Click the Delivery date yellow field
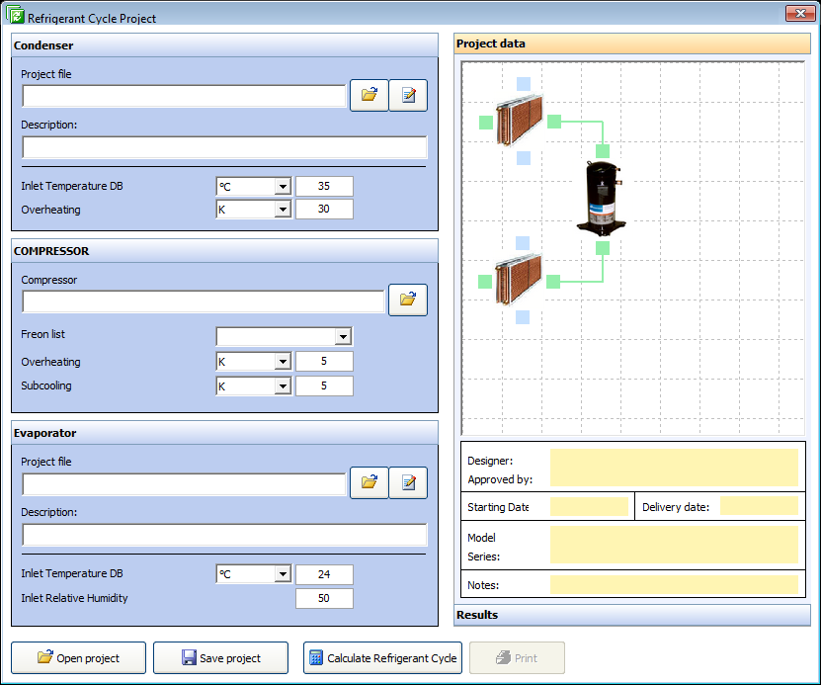The width and height of the screenshot is (821, 685). (x=759, y=506)
